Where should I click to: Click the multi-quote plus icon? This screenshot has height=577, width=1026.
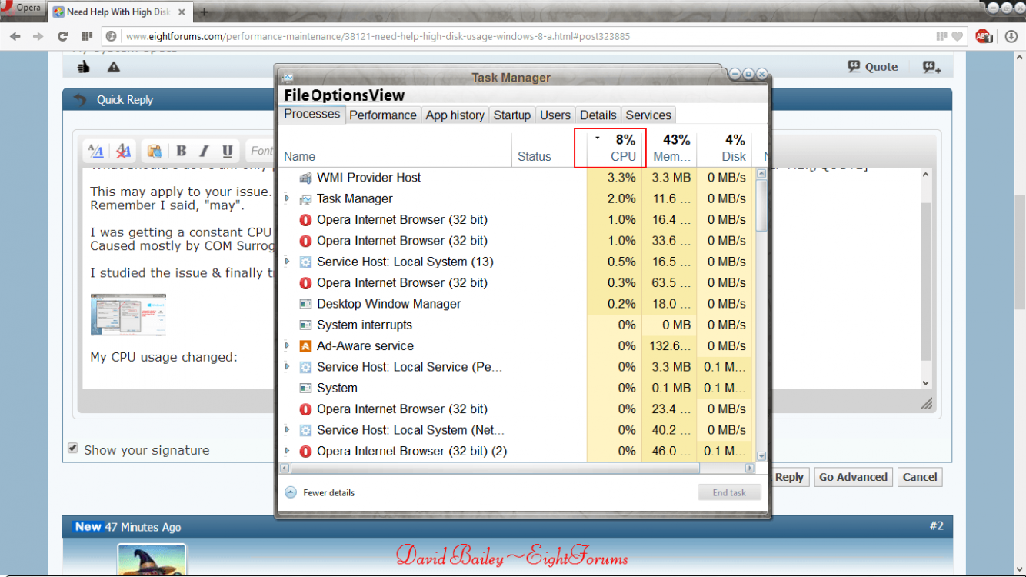[x=932, y=67]
